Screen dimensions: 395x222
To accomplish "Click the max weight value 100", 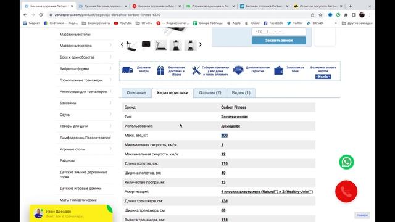I will (x=224, y=136).
